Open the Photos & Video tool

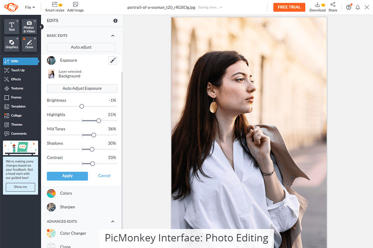coord(29,27)
